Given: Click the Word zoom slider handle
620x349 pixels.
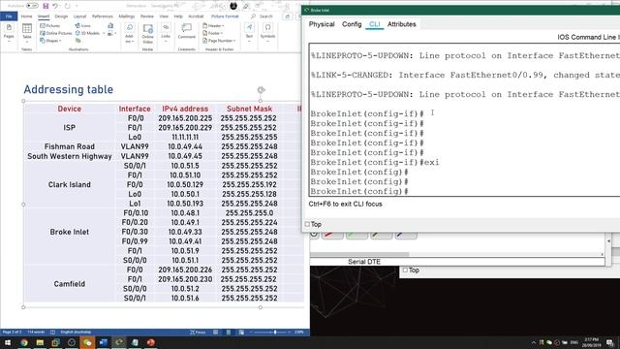Looking at the screenshot, I should point(275,333).
